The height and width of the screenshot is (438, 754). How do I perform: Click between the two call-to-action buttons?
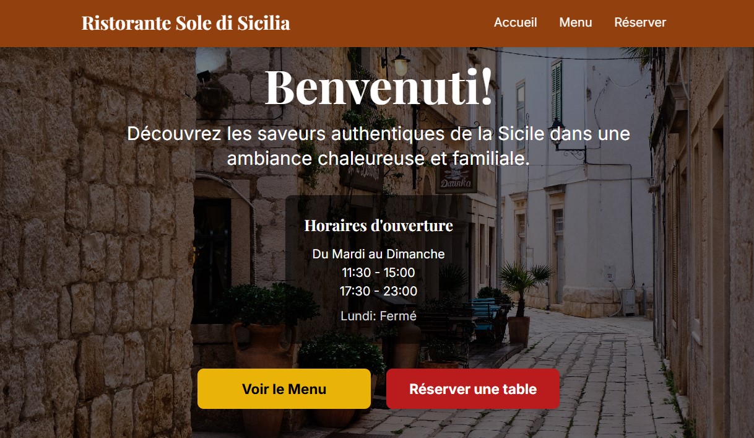click(x=378, y=388)
